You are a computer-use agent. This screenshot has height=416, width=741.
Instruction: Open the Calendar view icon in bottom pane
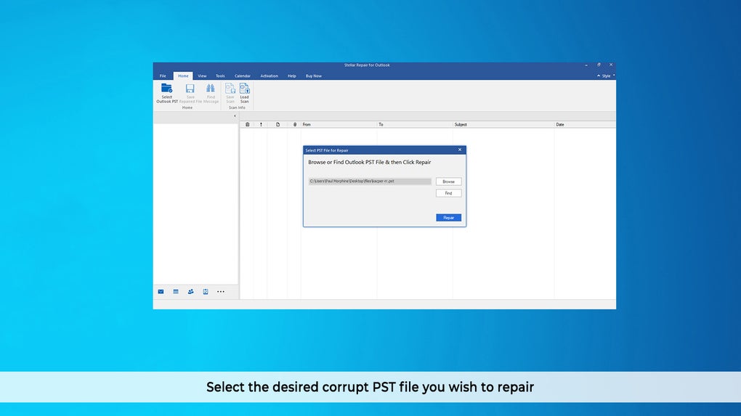(176, 292)
